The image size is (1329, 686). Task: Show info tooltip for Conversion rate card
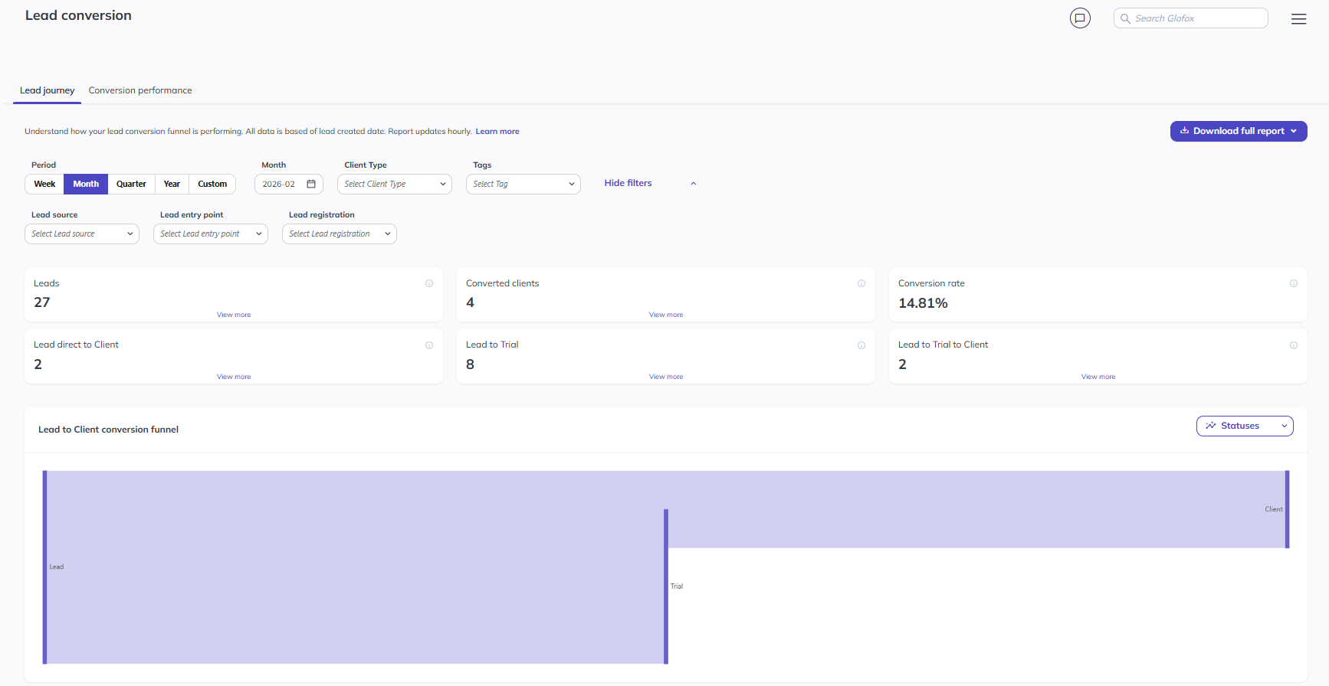click(x=1294, y=283)
